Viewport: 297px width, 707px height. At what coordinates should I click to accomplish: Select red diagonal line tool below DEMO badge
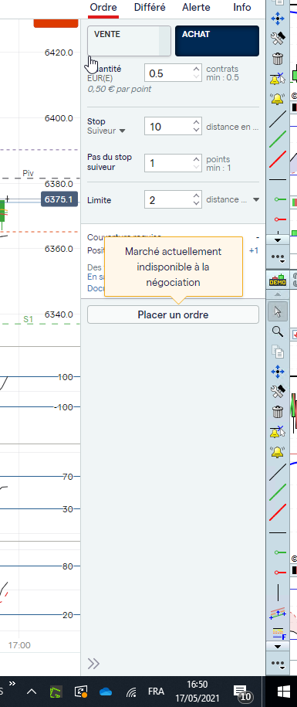pos(278,512)
